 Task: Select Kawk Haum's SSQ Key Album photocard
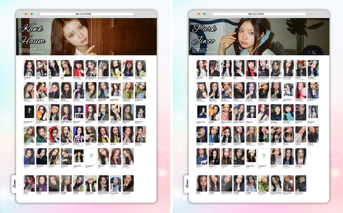pos(116,68)
